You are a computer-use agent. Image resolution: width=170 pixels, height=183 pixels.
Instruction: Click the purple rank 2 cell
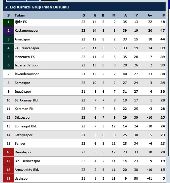coord(8,31)
